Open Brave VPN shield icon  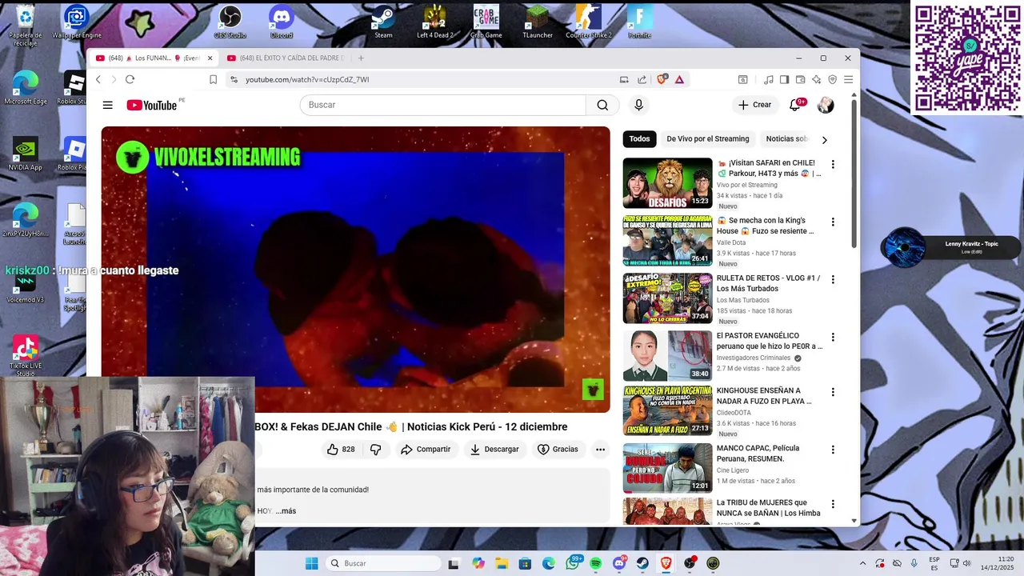tap(832, 79)
